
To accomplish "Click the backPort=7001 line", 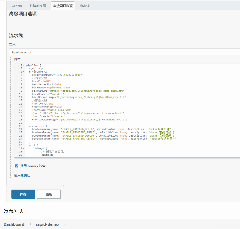I will [42, 81].
